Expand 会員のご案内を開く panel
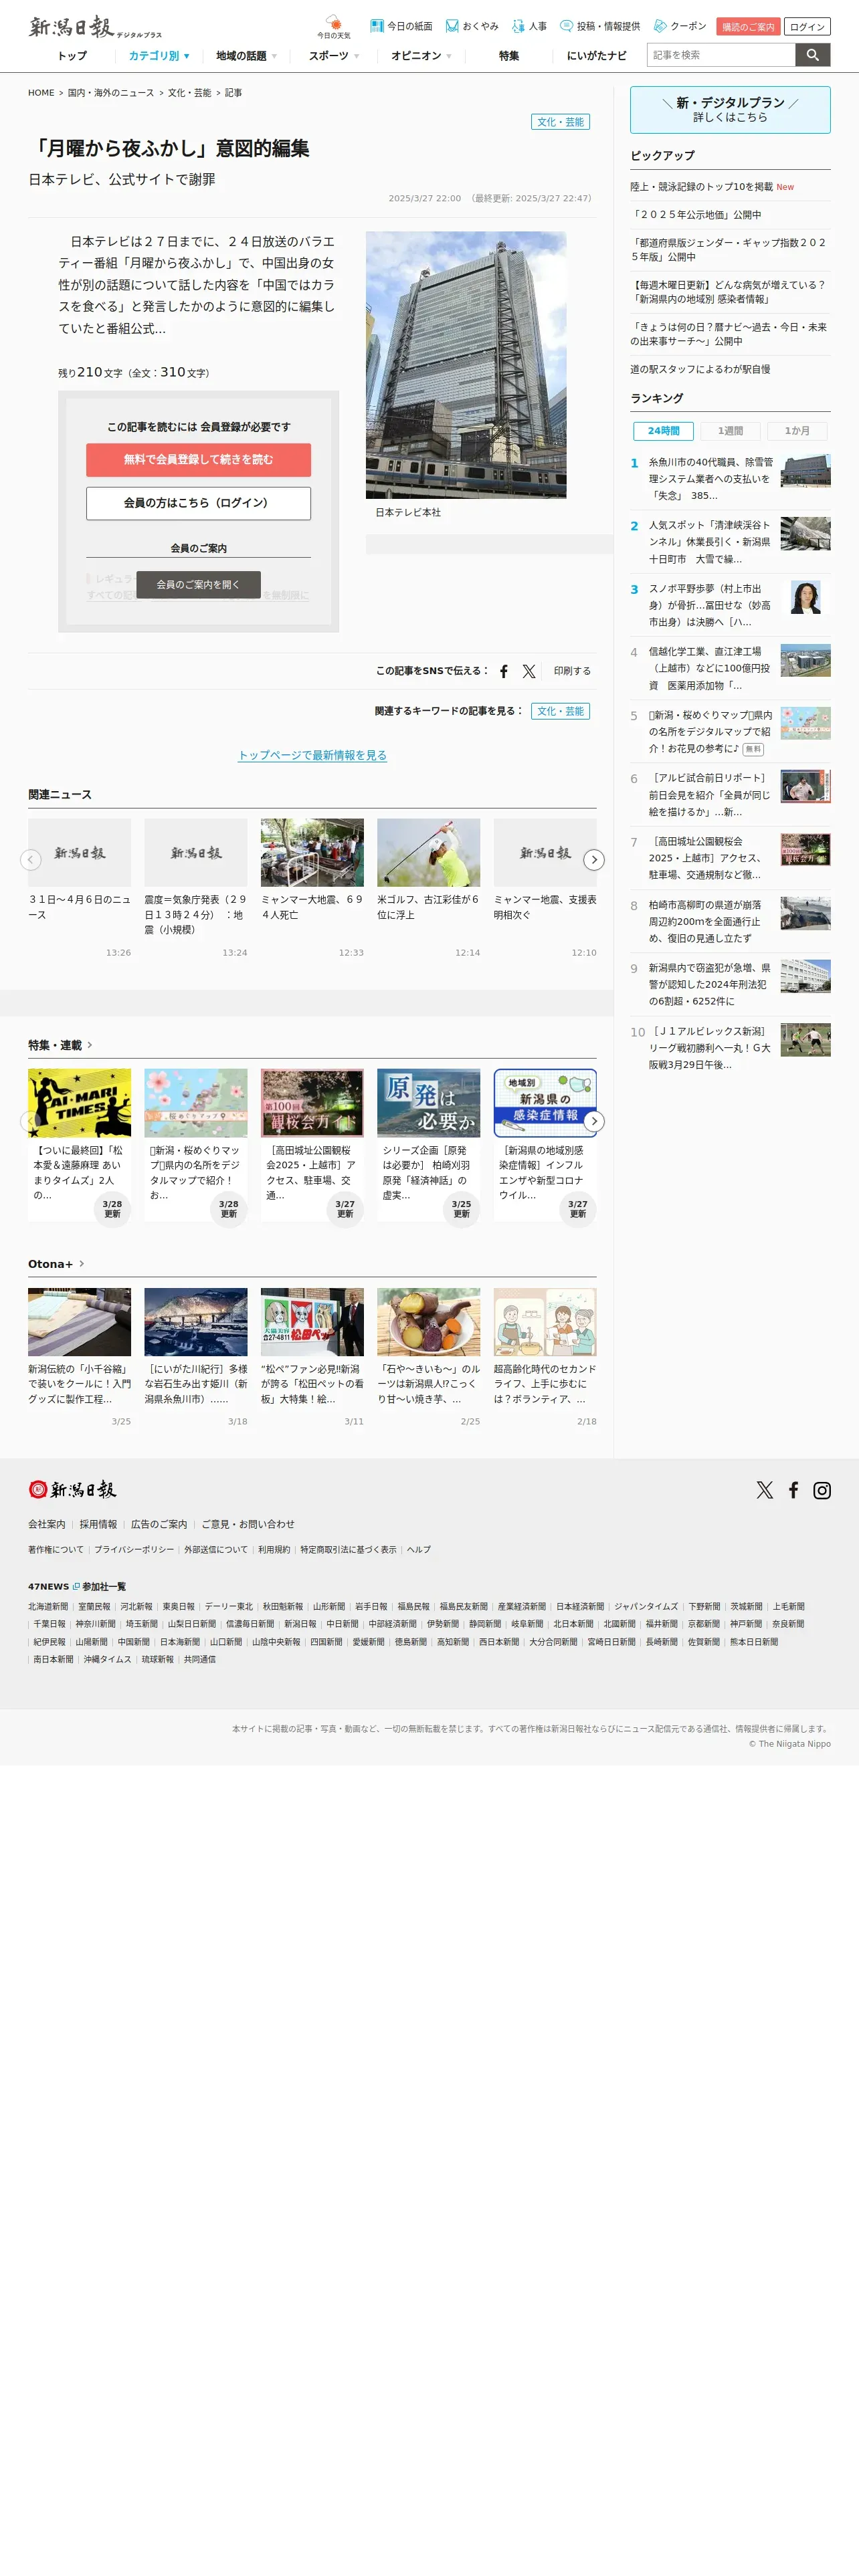859x2576 pixels. 198,585
